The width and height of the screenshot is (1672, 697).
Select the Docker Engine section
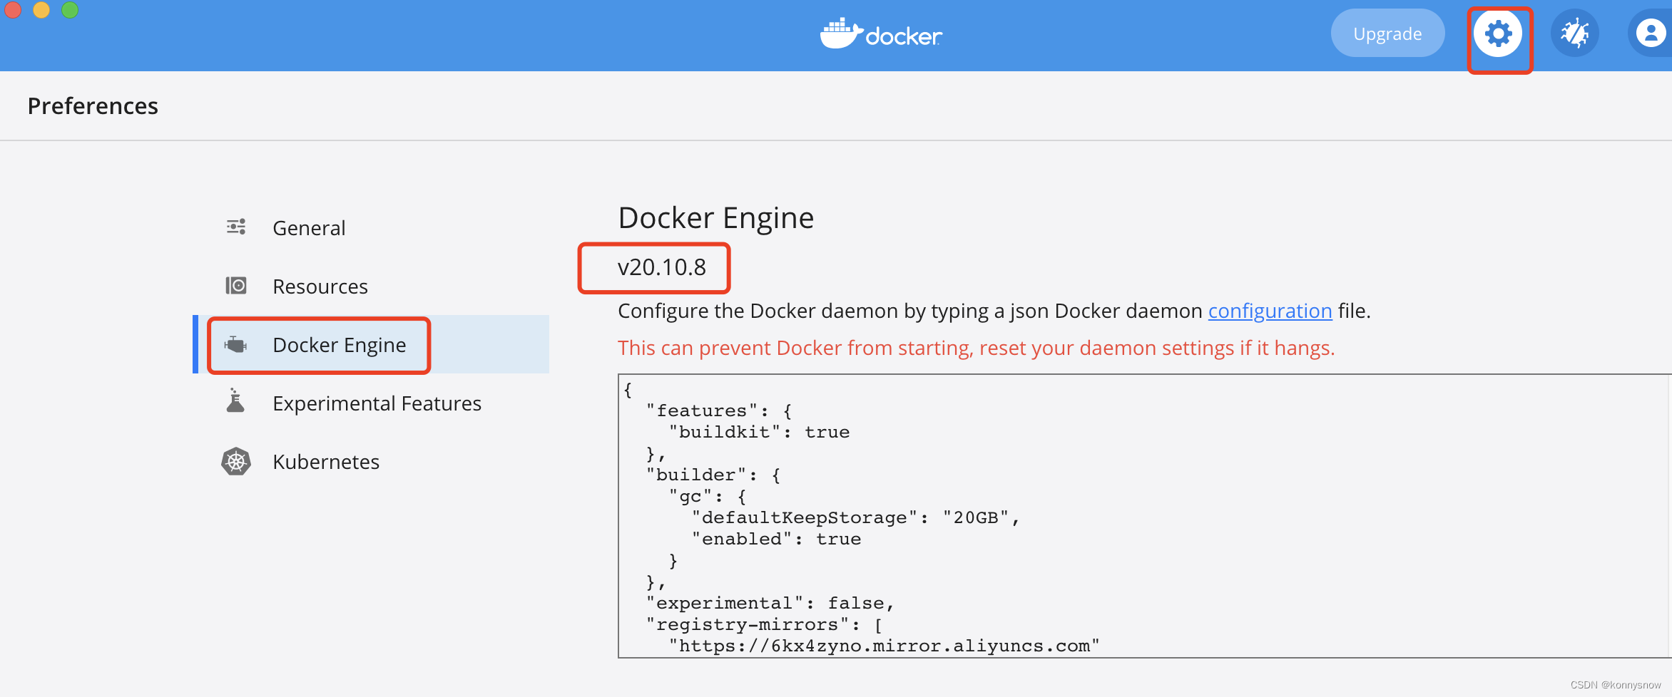(371, 345)
